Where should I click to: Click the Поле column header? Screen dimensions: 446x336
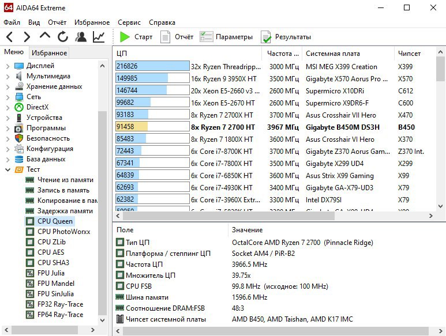(x=171, y=230)
